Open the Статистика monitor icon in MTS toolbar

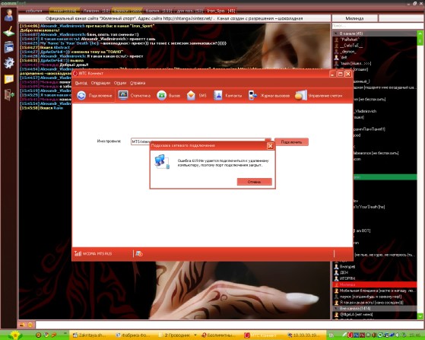tap(123, 95)
